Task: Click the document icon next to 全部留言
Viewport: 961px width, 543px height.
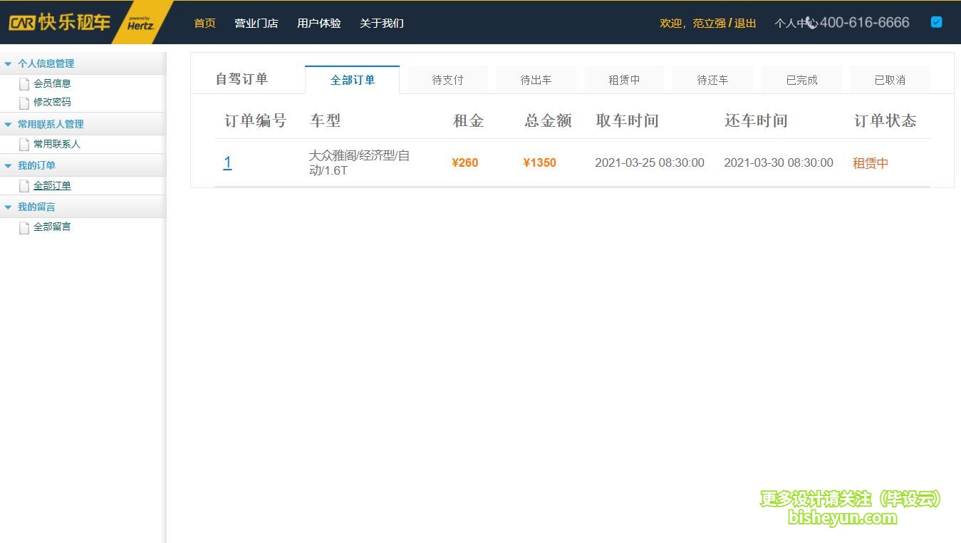Action: pos(24,227)
